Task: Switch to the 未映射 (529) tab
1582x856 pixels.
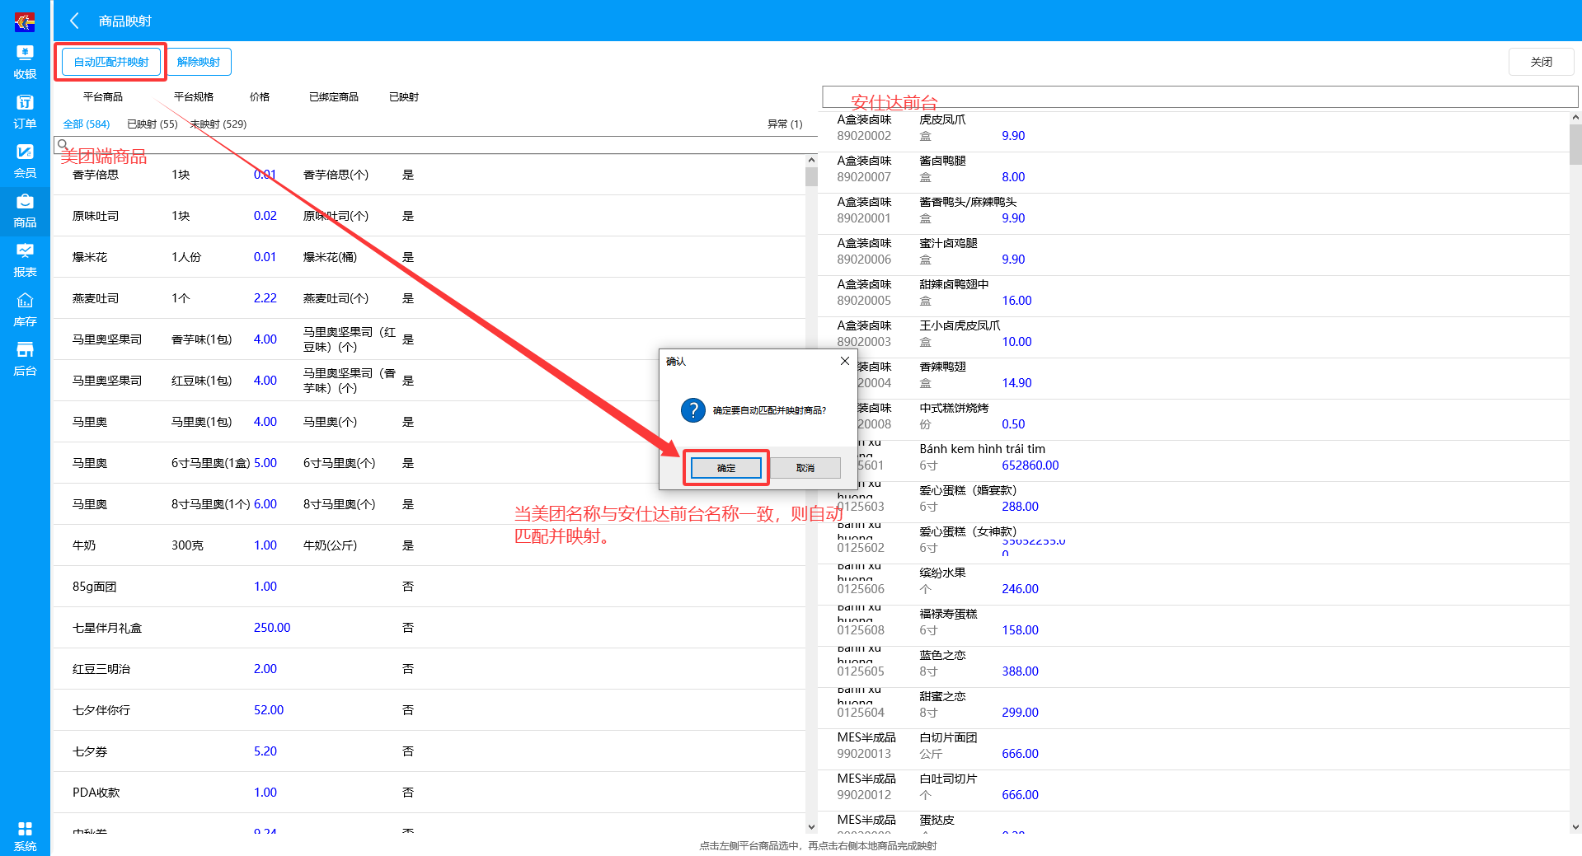Action: pos(218,124)
